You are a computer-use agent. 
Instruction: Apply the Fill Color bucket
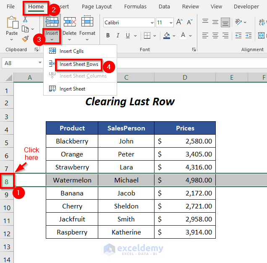(167, 36)
